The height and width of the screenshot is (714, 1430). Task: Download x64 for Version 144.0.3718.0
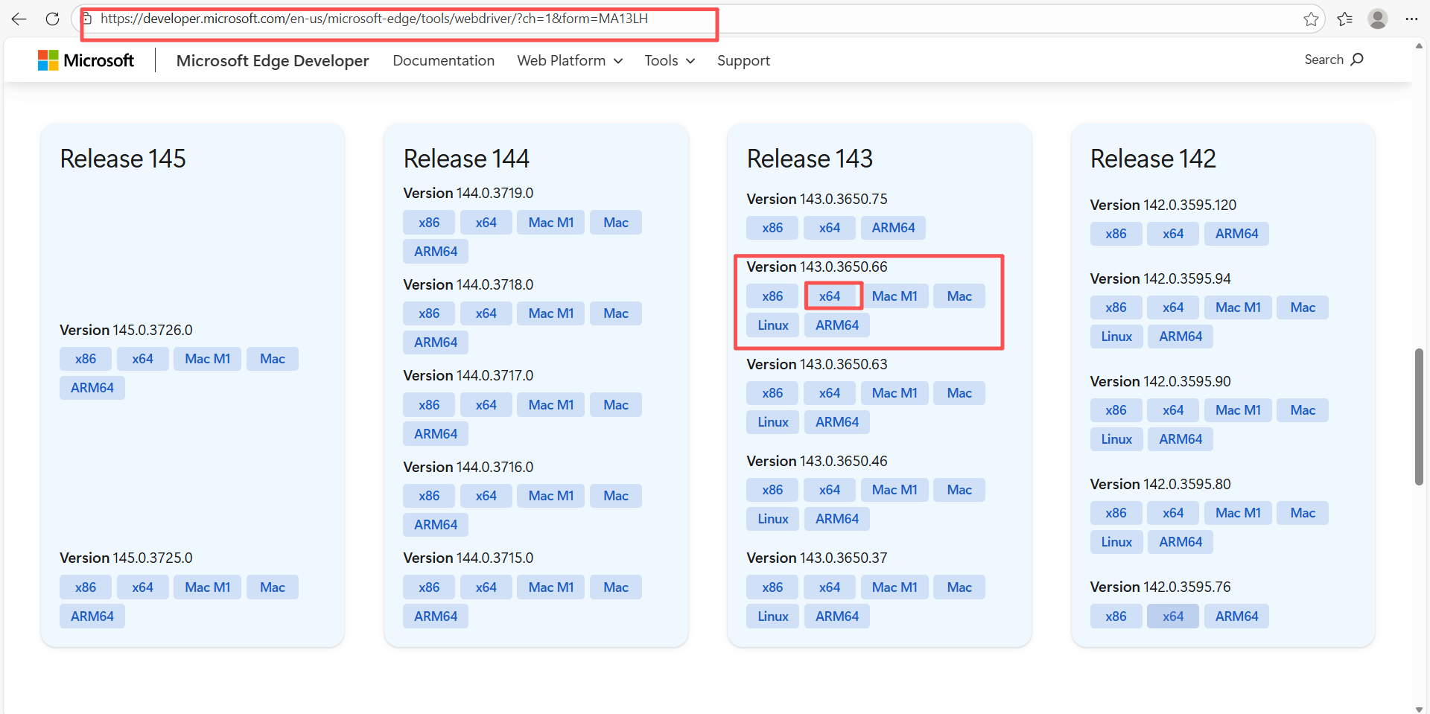pyautogui.click(x=486, y=313)
